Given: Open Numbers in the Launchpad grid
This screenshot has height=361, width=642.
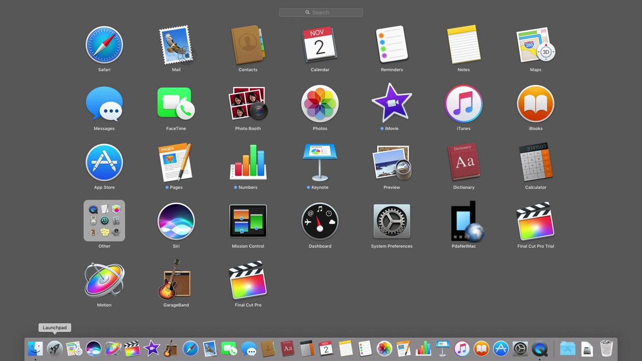Looking at the screenshot, I should coord(248,162).
